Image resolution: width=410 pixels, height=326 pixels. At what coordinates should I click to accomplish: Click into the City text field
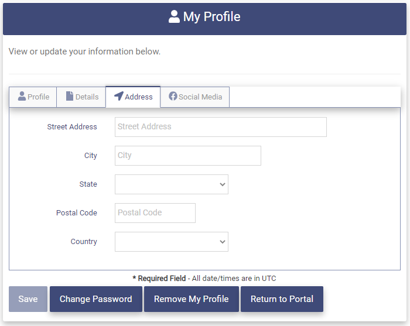coord(187,156)
